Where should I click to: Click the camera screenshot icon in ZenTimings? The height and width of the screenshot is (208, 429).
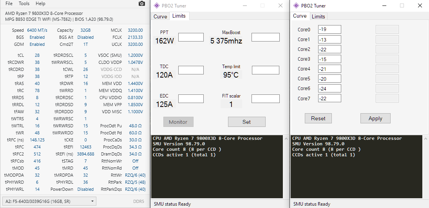(x=142, y=4)
